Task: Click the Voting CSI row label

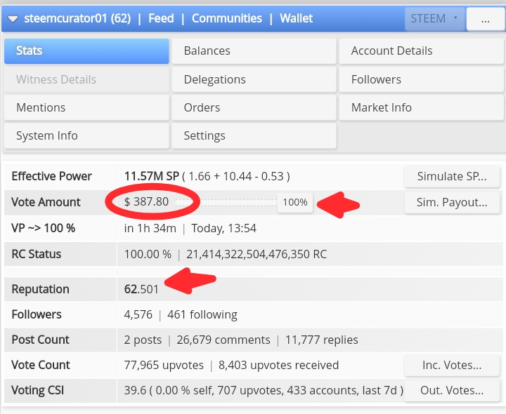Action: pos(38,390)
